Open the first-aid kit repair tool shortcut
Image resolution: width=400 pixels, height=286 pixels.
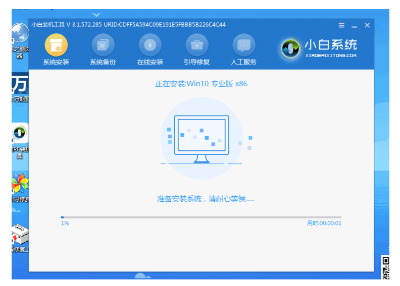click(20, 233)
